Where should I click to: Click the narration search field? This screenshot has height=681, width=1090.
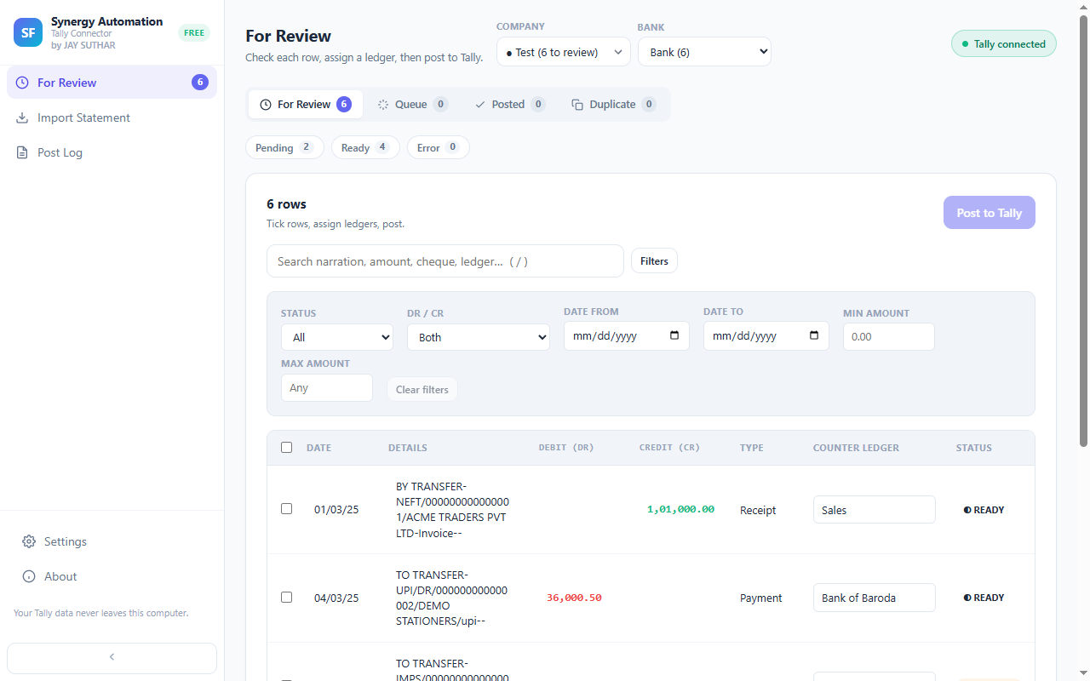click(x=445, y=261)
